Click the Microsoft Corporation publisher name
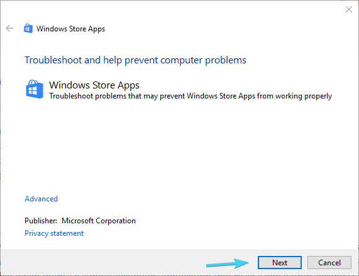 click(x=99, y=221)
